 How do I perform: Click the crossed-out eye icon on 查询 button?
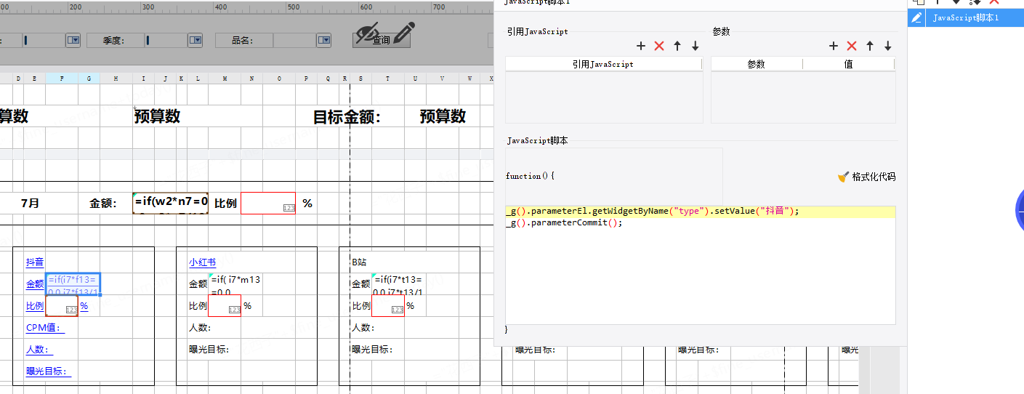click(368, 33)
